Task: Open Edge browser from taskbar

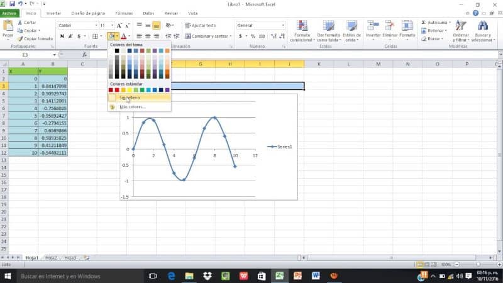Action: (x=171, y=276)
